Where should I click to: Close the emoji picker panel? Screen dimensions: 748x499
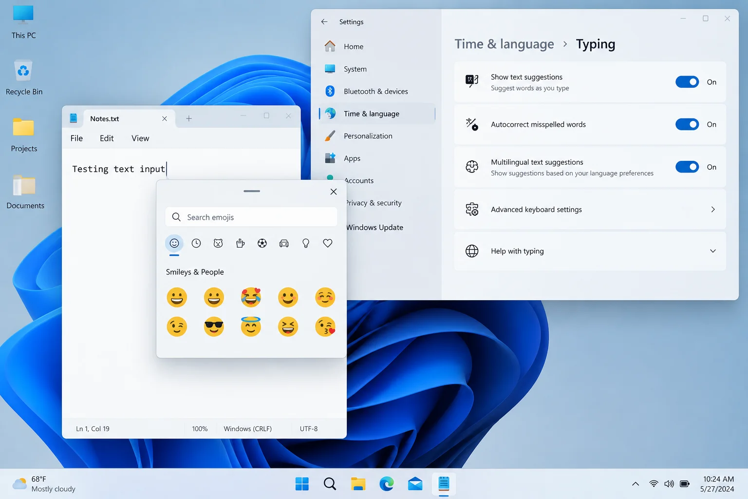(x=334, y=192)
